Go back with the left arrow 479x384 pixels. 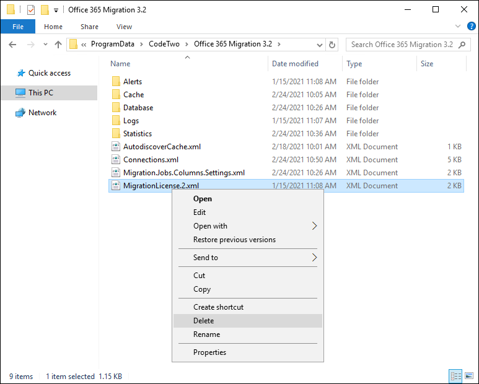tap(12, 45)
